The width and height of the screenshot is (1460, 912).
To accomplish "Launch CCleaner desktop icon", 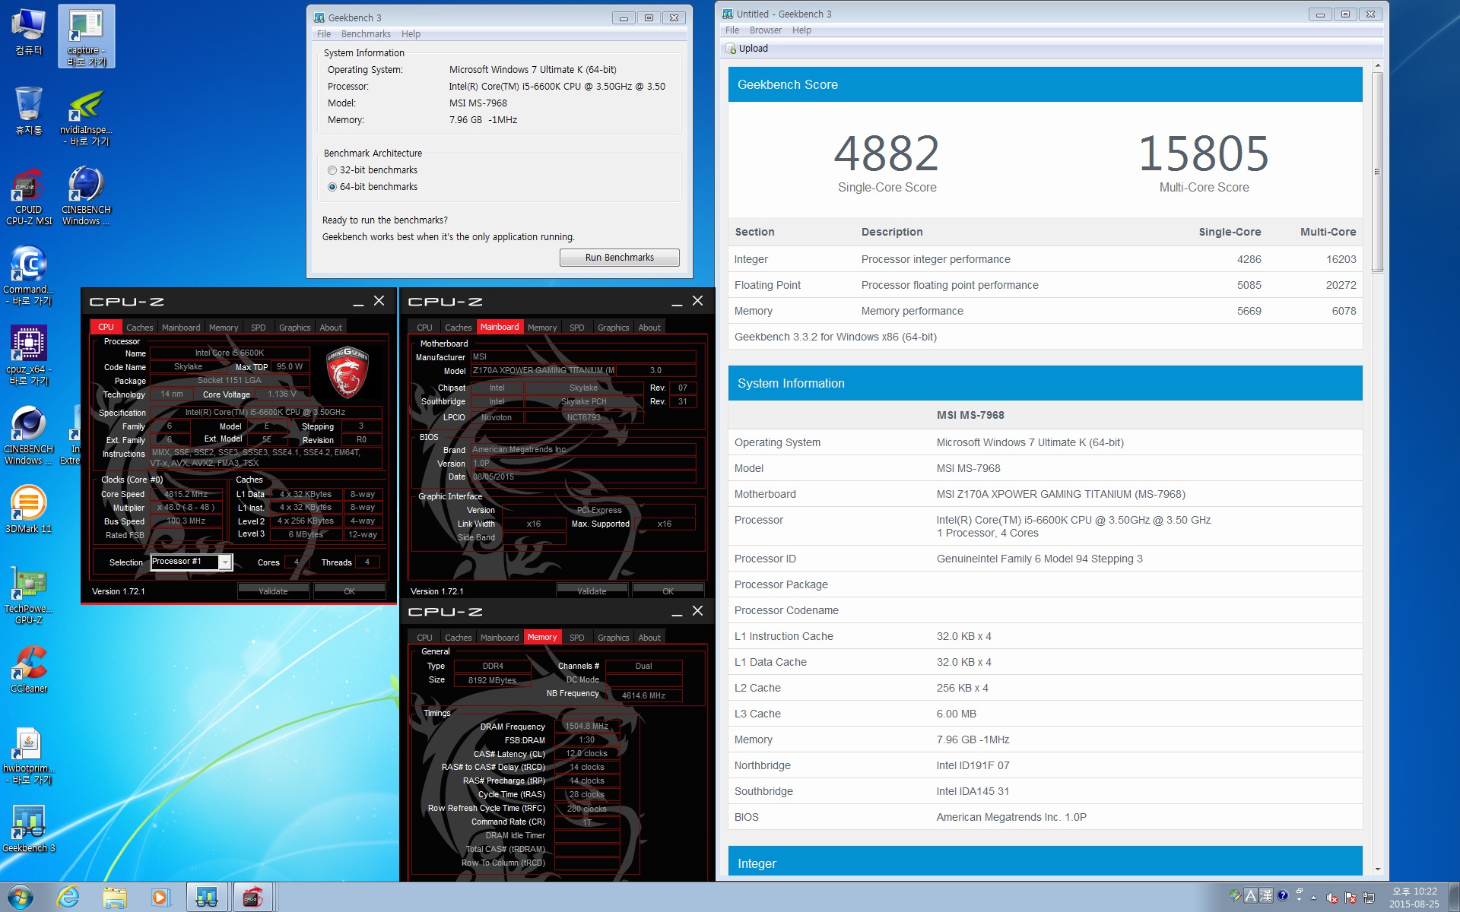I will click(x=28, y=669).
